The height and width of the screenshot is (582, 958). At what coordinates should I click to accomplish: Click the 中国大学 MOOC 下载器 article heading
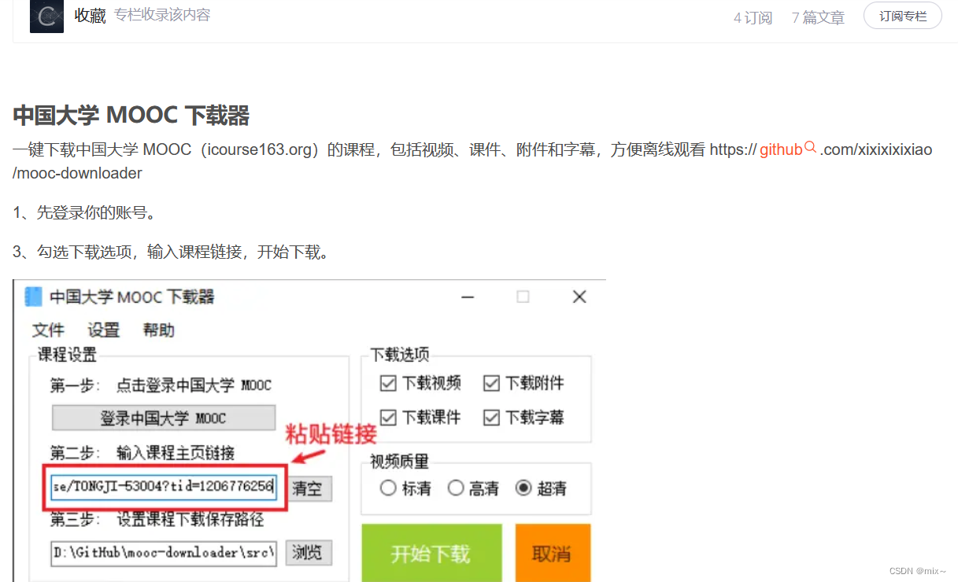pyautogui.click(x=131, y=116)
